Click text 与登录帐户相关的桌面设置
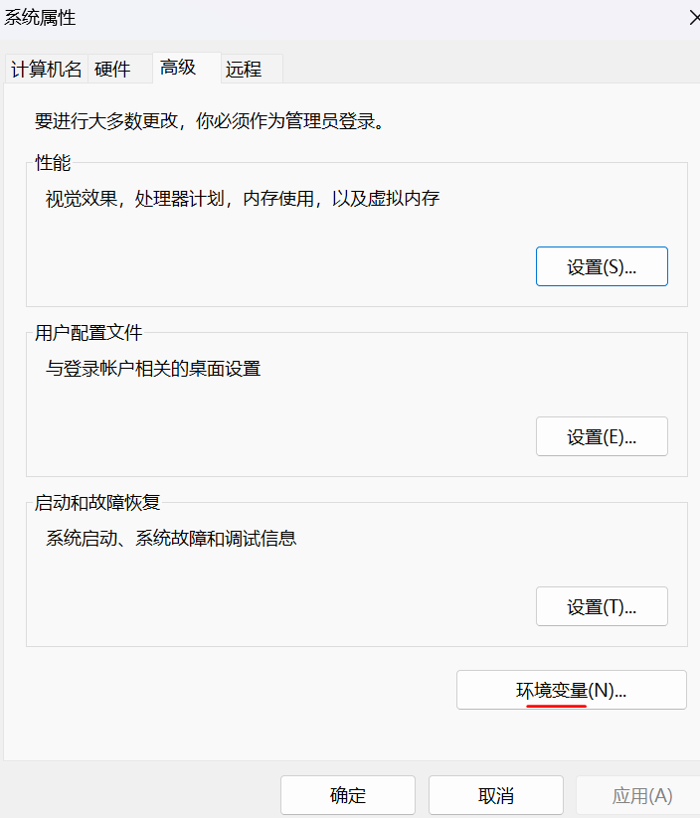Viewport: 700px width, 818px height. pos(153,369)
